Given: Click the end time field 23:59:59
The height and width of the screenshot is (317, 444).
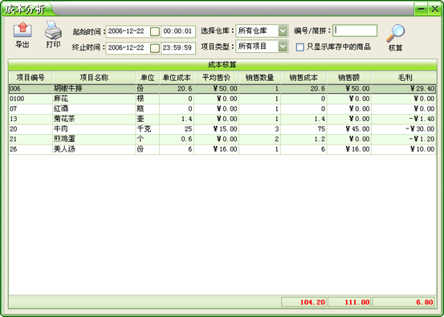Looking at the screenshot, I should 177,48.
